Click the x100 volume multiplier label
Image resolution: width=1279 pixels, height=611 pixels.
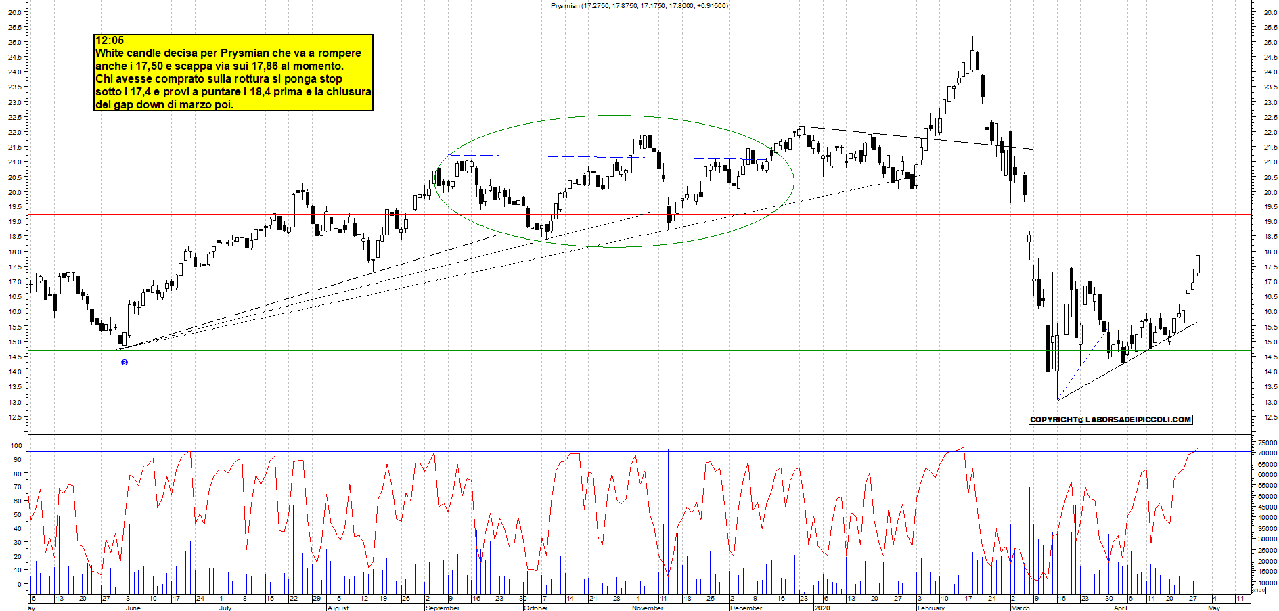pos(1259,591)
